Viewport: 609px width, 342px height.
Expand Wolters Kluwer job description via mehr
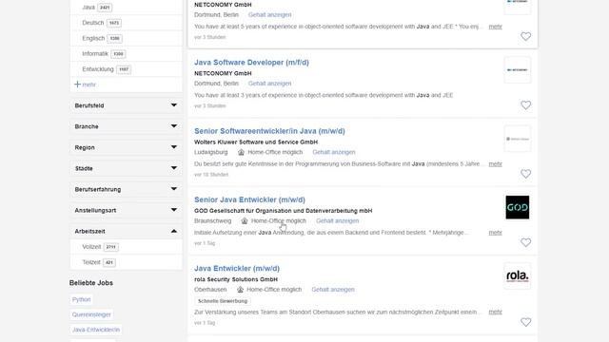(x=495, y=164)
